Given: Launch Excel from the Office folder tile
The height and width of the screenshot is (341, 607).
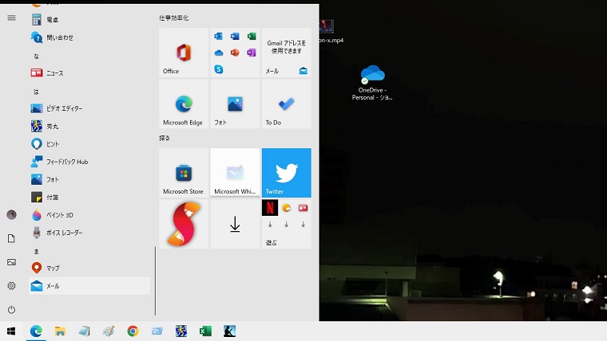Looking at the screenshot, I should [252, 36].
